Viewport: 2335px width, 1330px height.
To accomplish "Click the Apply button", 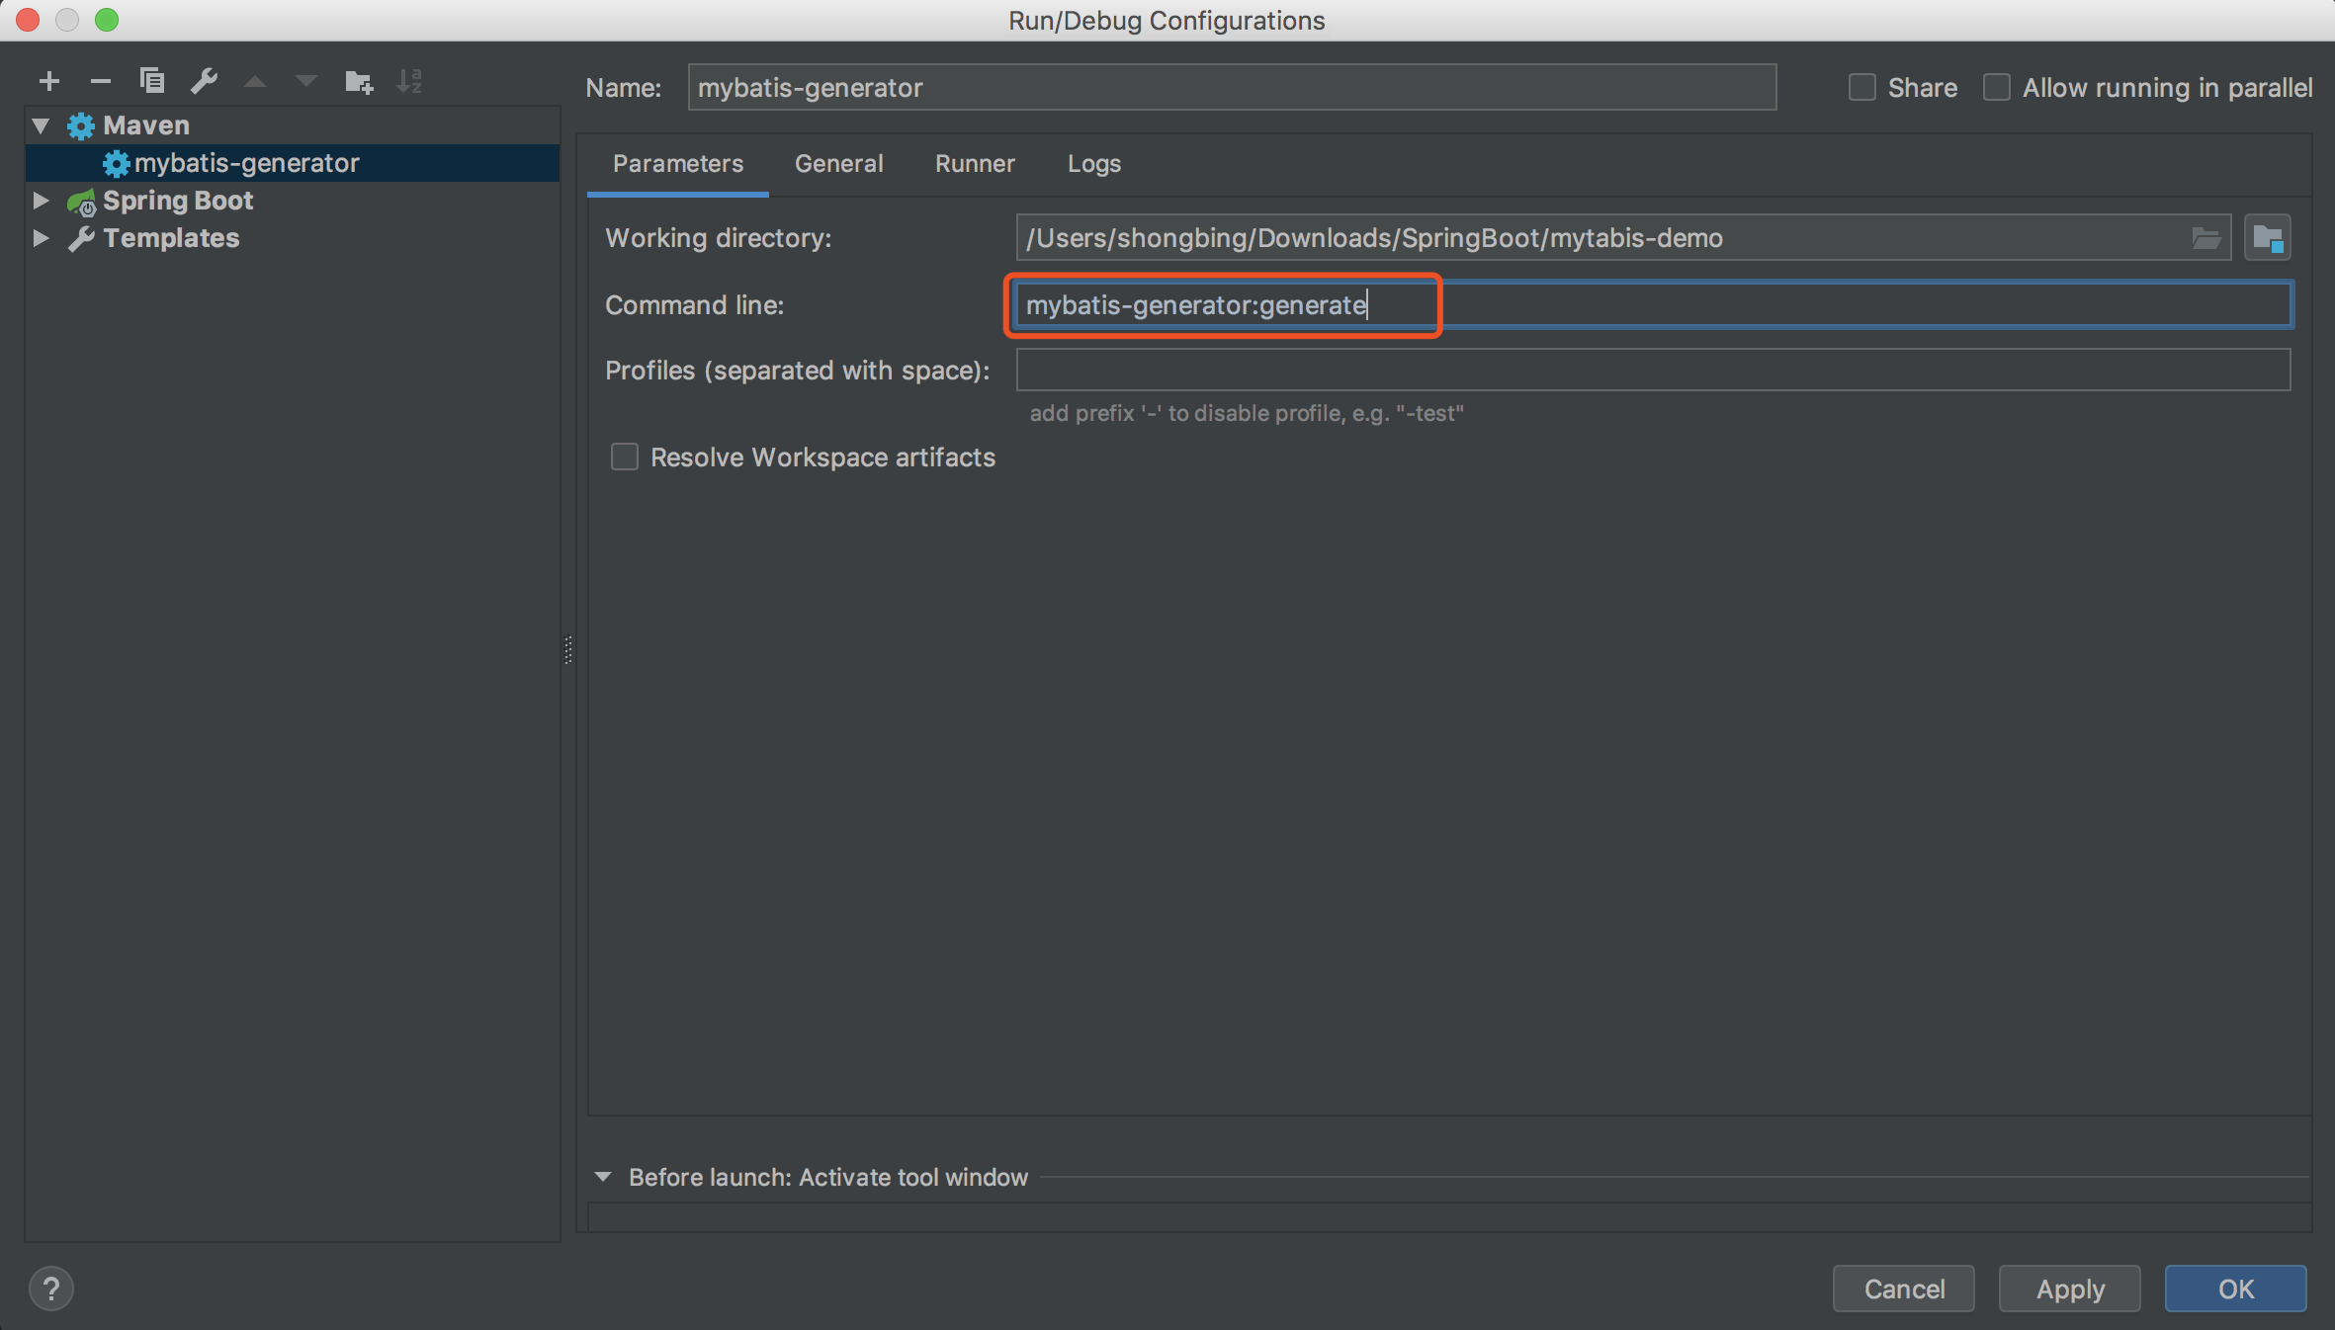I will (x=2070, y=1288).
